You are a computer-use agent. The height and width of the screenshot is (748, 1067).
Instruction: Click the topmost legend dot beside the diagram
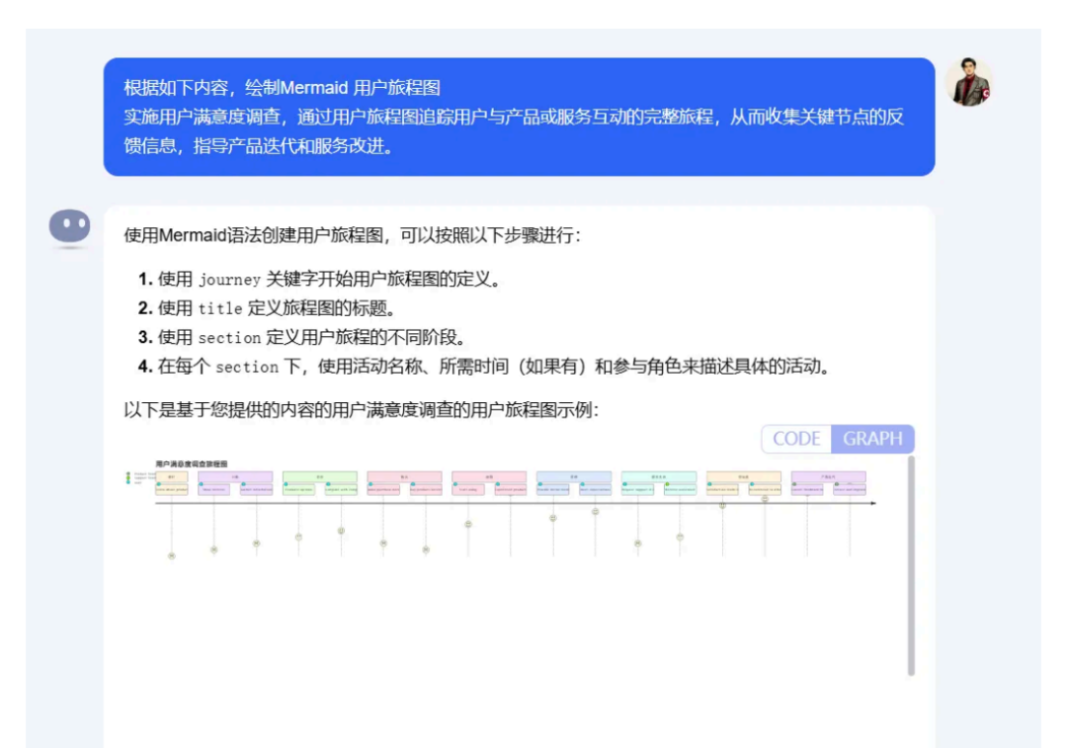[x=127, y=473]
